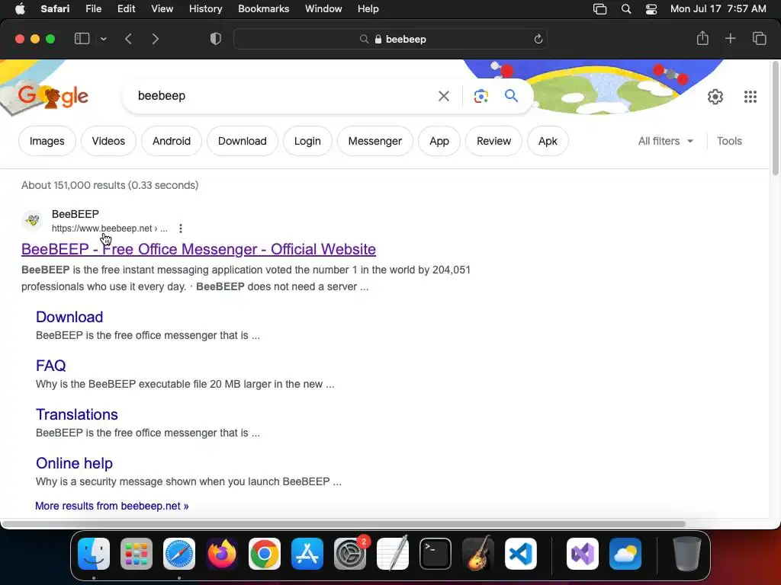Show the tab overview icon
The image size is (781, 585).
(759, 38)
